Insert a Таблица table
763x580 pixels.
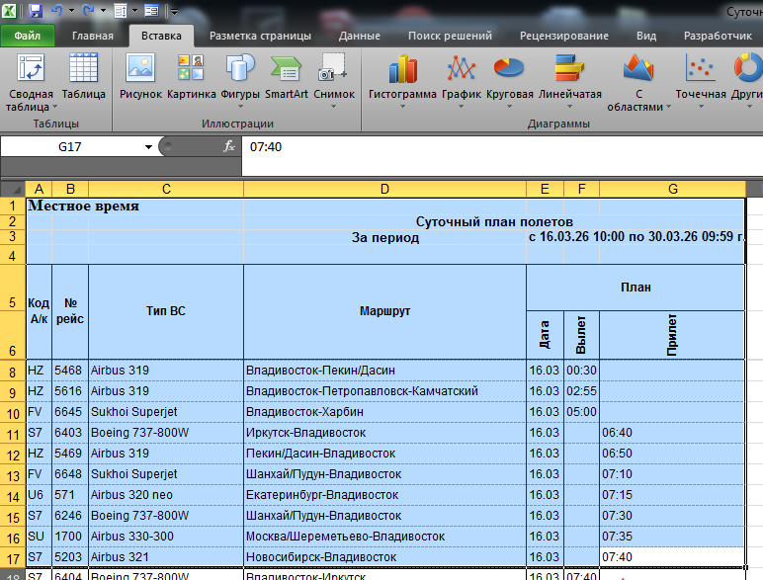pyautogui.click(x=84, y=76)
